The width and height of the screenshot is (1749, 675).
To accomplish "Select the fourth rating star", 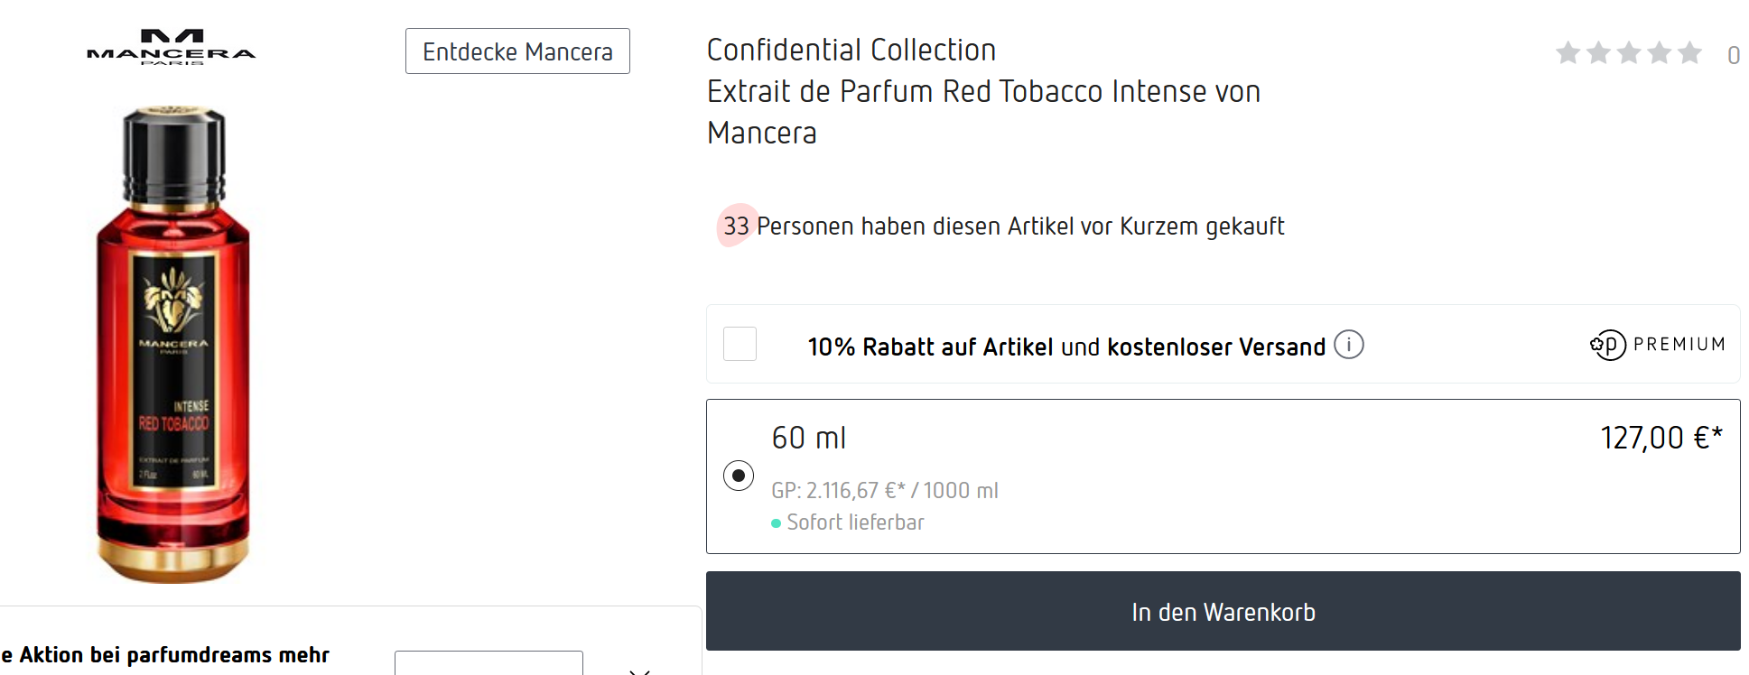I will tap(1659, 53).
